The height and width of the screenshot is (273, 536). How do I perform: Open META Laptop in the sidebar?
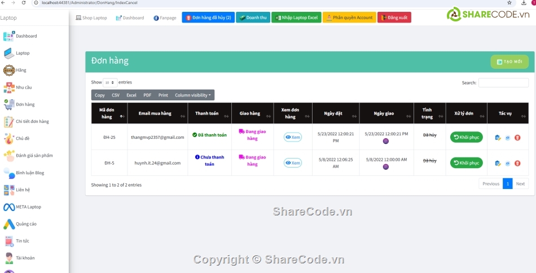point(22,206)
